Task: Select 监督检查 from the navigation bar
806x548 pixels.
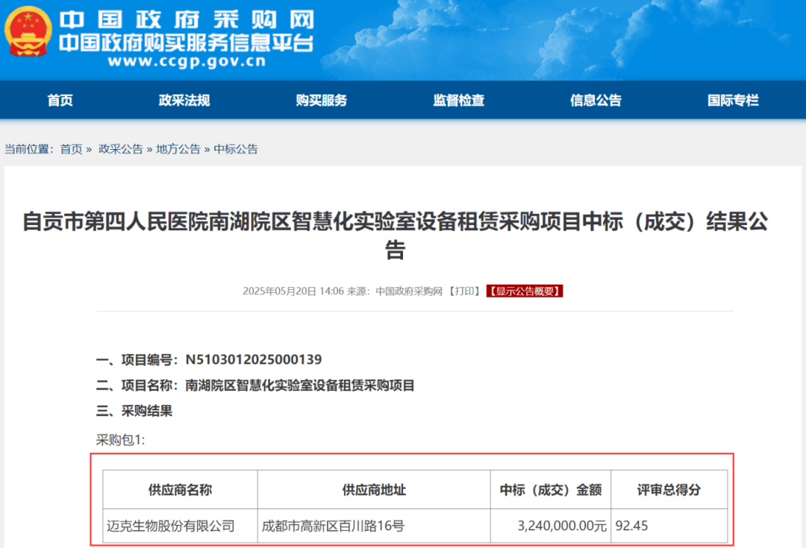Action: (458, 101)
